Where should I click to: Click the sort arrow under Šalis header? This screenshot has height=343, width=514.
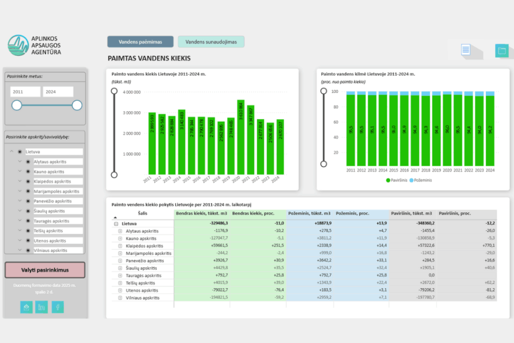pos(115,218)
